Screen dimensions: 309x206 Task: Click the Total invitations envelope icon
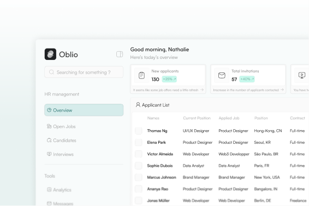pos(222,75)
